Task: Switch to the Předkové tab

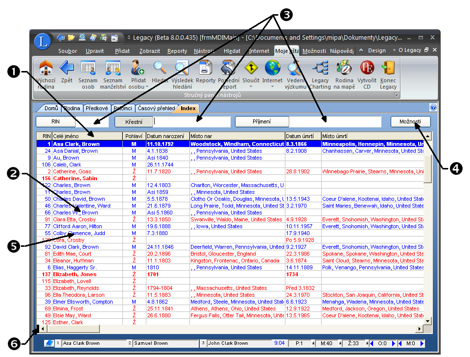Action: coord(96,108)
